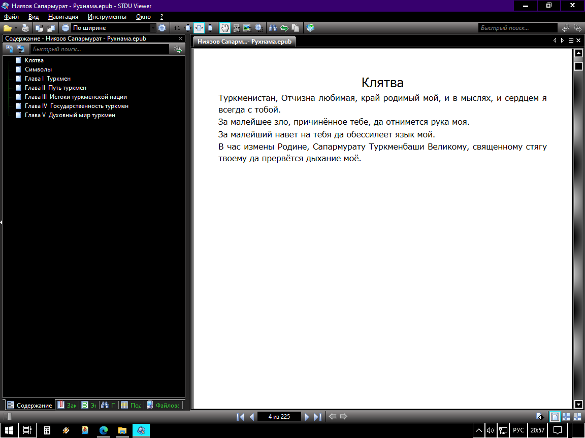Click the globe icon in the toolbar
The image size is (585, 438).
pos(310,28)
